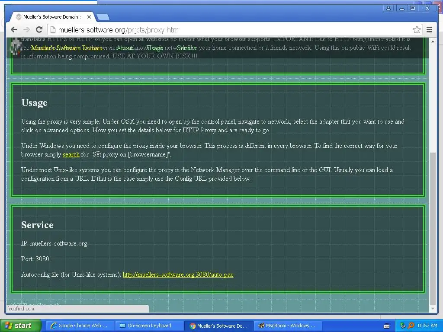
Task: Click the keyboard icon in the taskbar
Action: [x=387, y=326]
